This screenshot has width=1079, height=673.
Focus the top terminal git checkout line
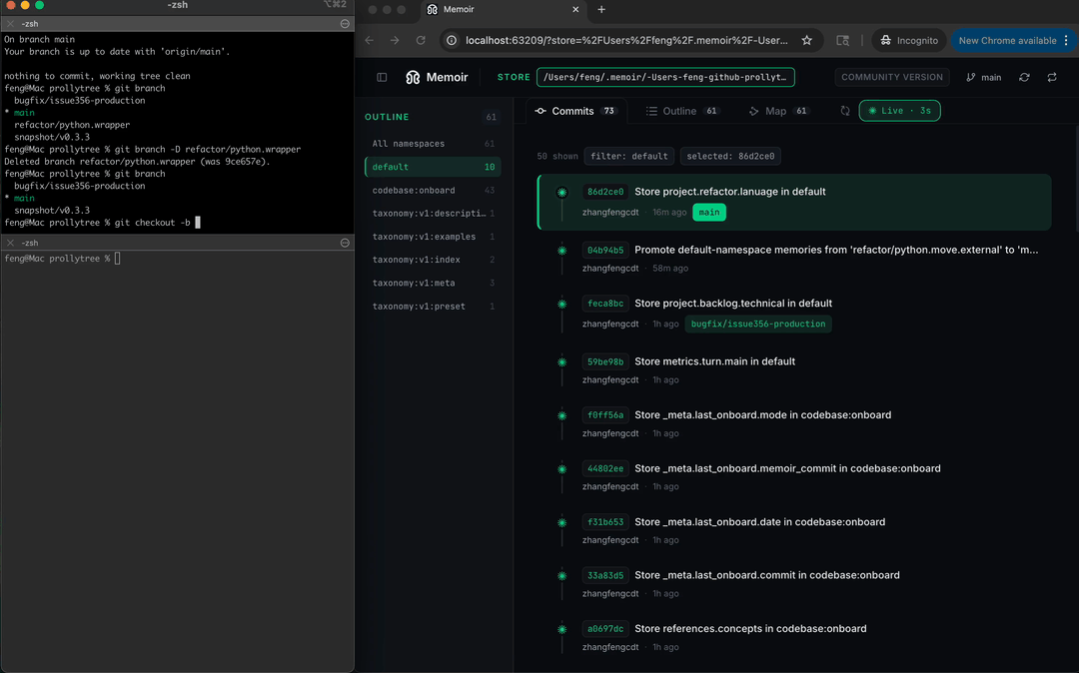(103, 223)
